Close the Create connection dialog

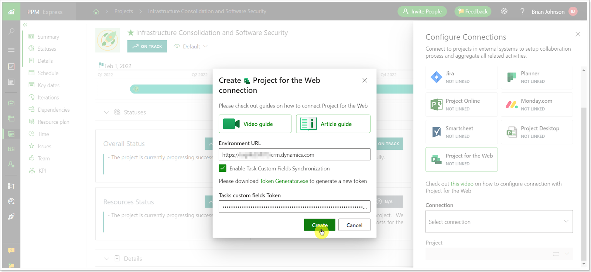tap(365, 80)
